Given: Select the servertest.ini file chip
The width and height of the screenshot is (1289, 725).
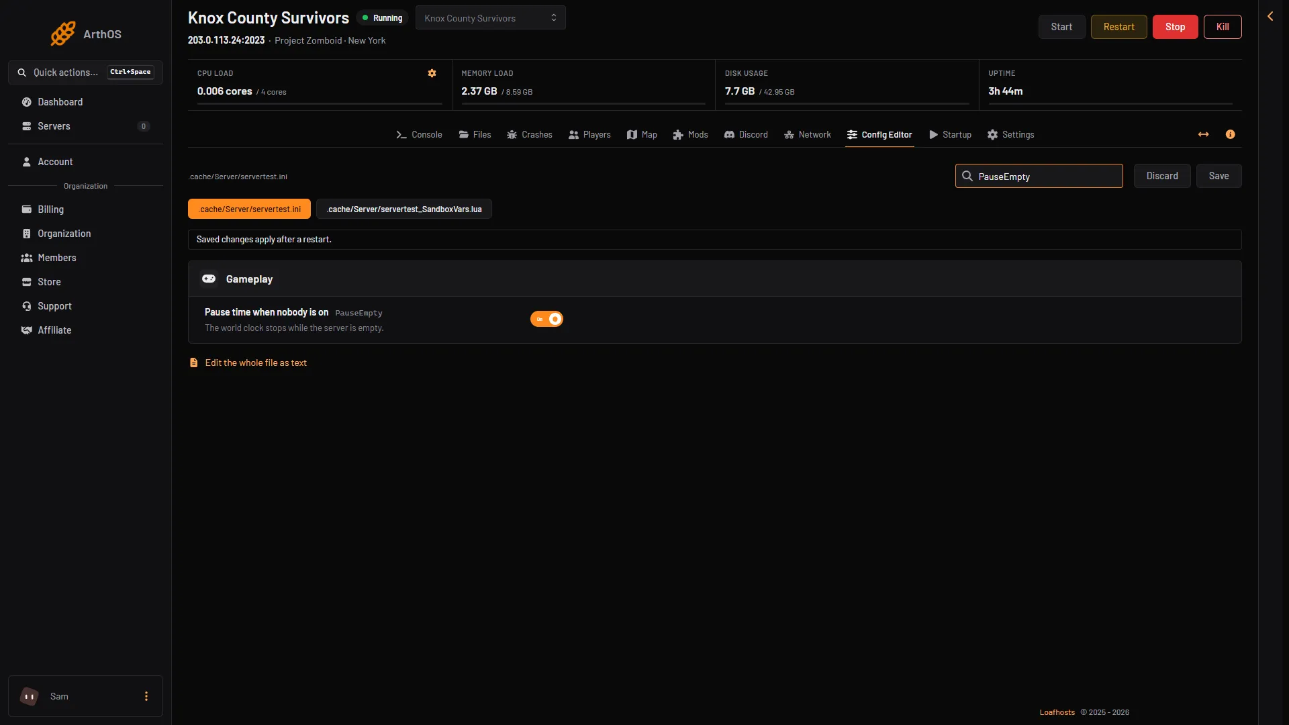Looking at the screenshot, I should click(249, 209).
